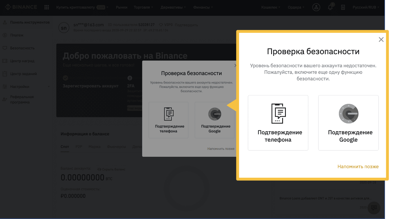Expand the Ордера dropdown menu
Image resolution: width=396 pixels, height=219 pixels.
pos(296,7)
